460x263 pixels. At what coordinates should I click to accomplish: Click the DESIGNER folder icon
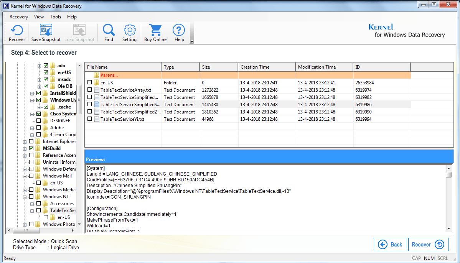45,120
